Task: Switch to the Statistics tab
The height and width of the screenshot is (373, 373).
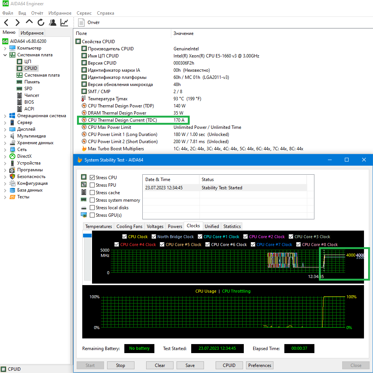Action: pos(232,227)
